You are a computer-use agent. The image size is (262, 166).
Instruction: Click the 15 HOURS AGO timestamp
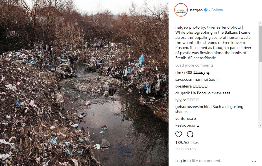point(185,149)
